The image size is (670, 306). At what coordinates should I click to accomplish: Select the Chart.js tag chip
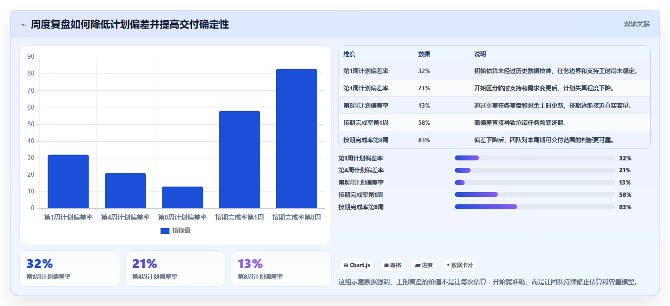(357, 265)
